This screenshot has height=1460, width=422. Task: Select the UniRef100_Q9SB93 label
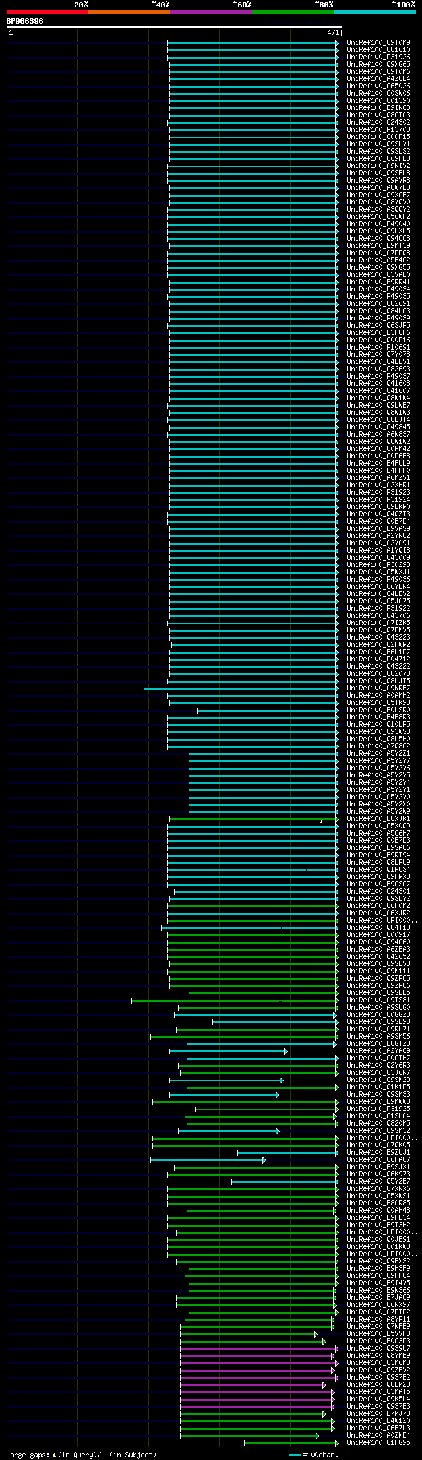click(x=378, y=1022)
